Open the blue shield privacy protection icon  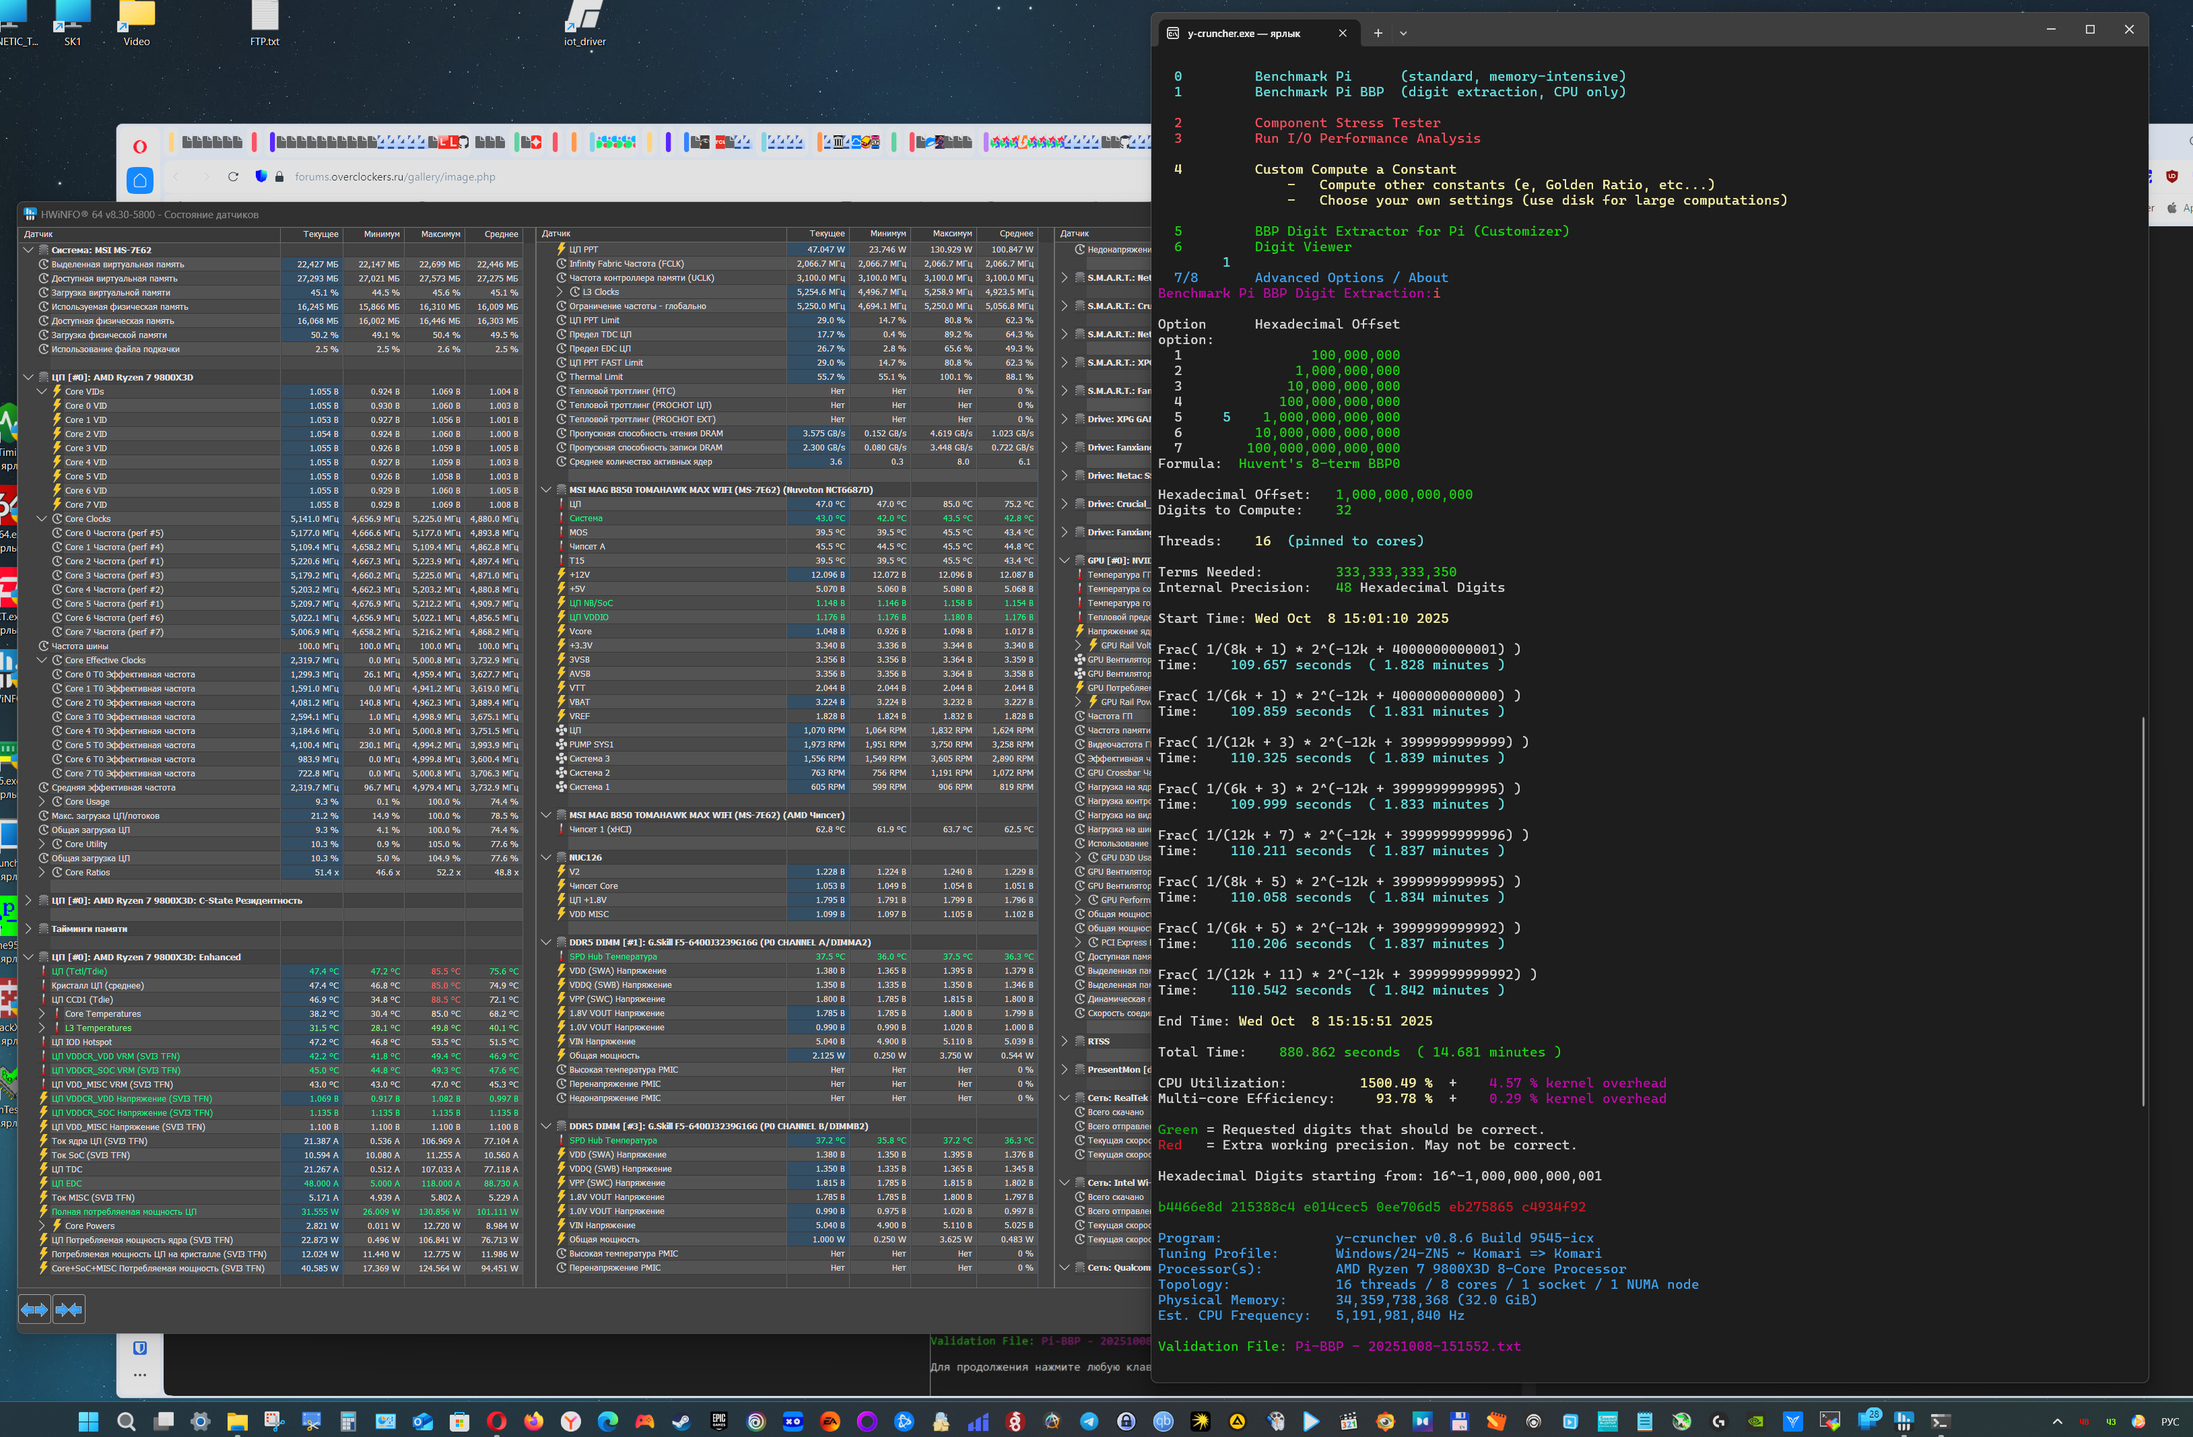coord(261,176)
